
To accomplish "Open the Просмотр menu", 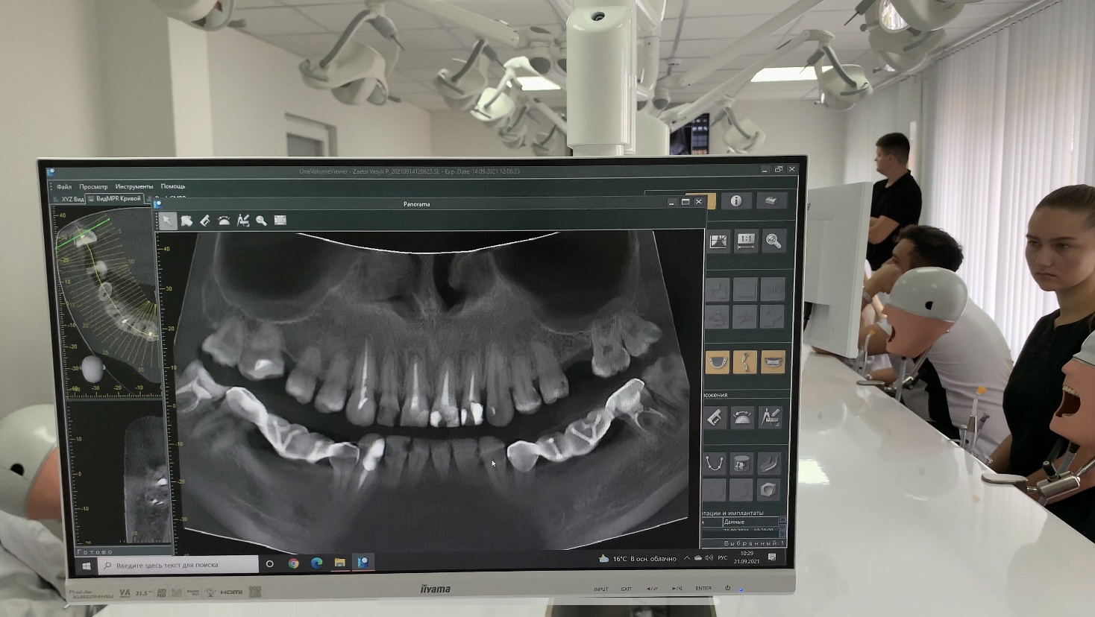I will pos(93,187).
